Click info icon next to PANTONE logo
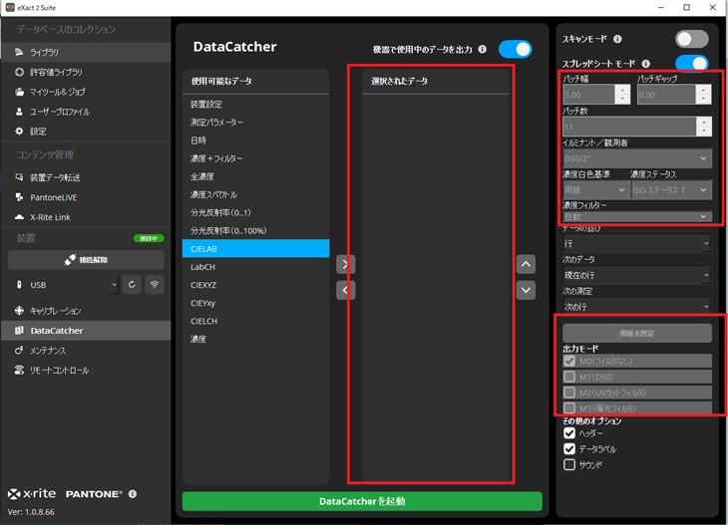This screenshot has height=525, width=728. 133,494
